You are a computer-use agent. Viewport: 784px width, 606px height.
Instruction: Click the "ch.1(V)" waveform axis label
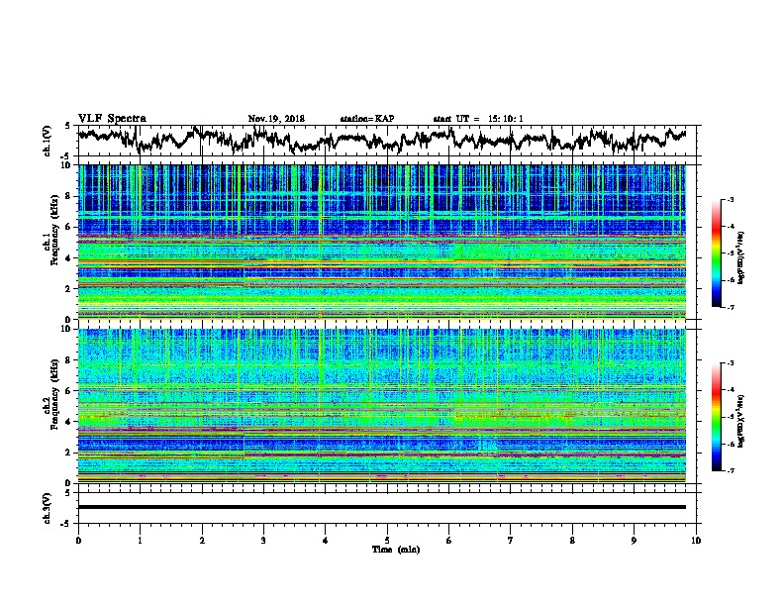[48, 141]
